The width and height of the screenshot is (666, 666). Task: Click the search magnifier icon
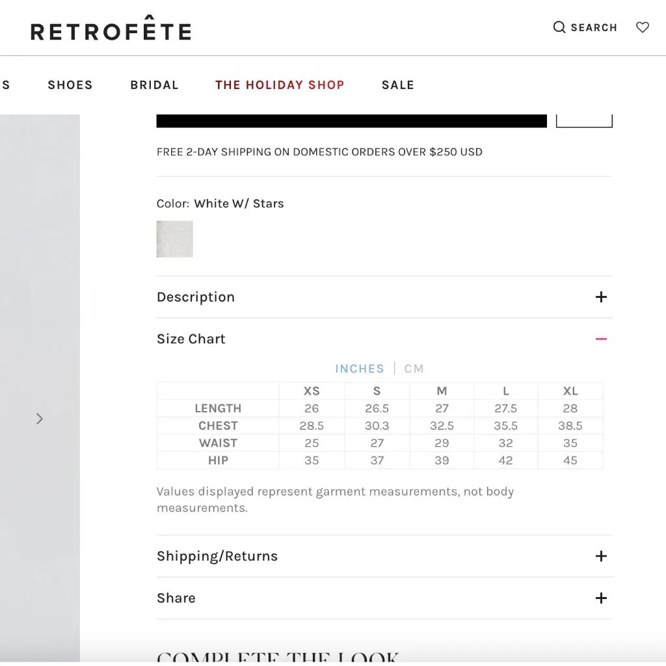pyautogui.click(x=559, y=27)
